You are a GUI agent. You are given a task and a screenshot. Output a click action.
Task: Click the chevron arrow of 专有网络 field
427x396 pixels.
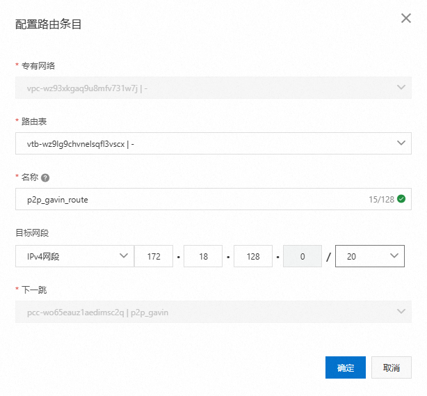(x=401, y=87)
